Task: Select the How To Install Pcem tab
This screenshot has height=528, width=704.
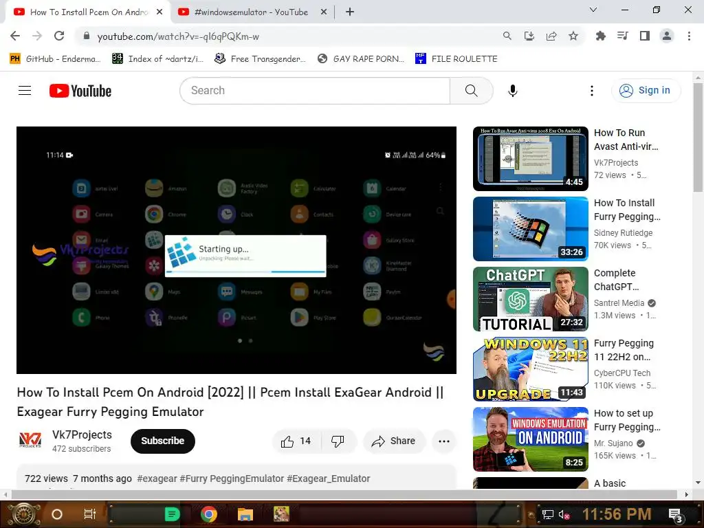Action: tap(89, 12)
